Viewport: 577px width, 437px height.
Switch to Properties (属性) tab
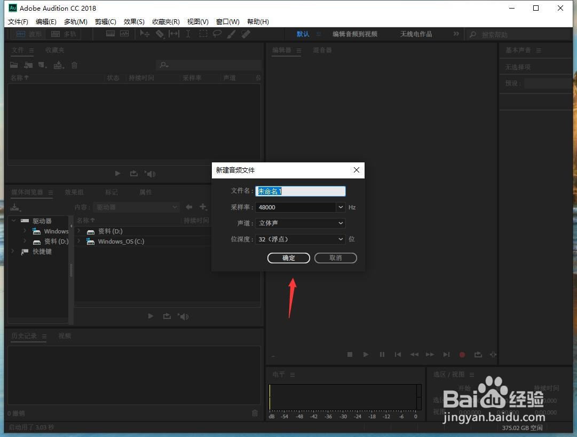coord(146,192)
